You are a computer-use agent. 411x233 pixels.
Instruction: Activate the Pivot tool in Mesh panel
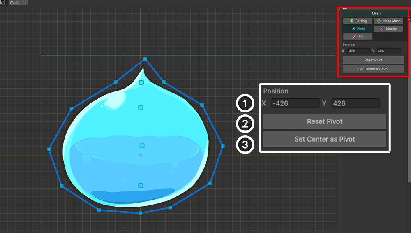click(358, 29)
